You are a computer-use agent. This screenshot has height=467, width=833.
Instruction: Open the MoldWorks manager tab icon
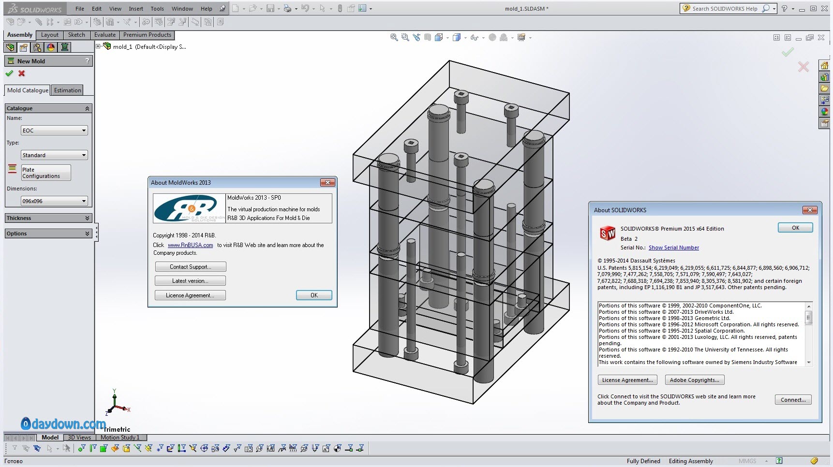(x=64, y=47)
